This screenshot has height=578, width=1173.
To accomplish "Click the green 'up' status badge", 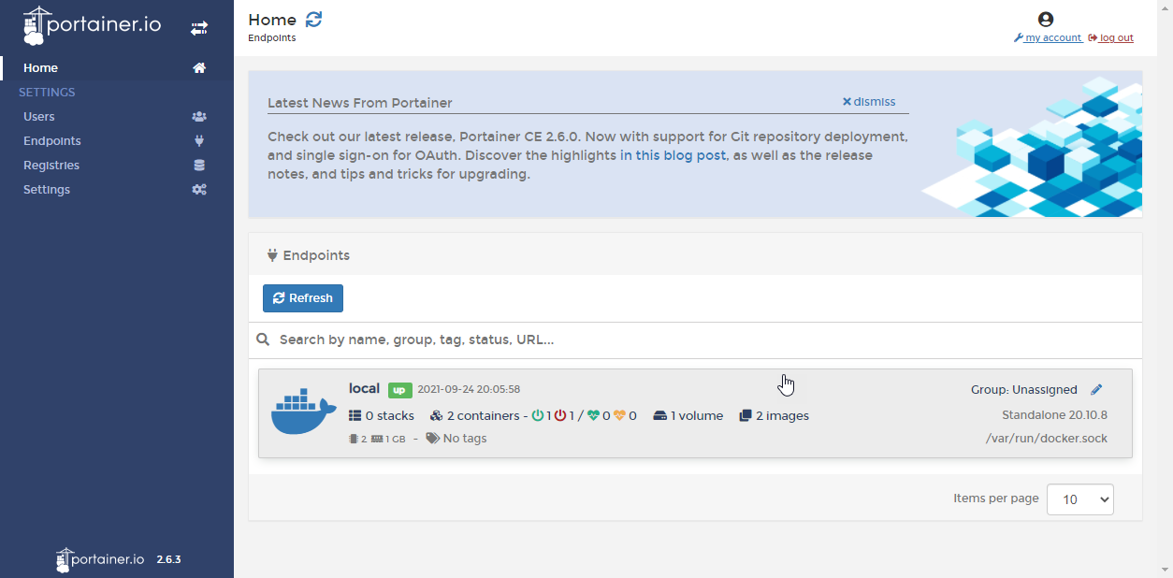I will click(400, 390).
